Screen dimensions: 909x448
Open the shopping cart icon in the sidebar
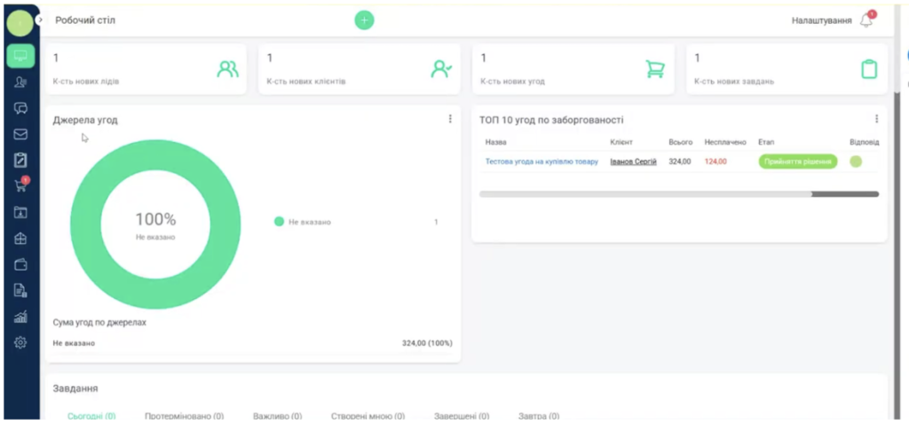tap(20, 186)
